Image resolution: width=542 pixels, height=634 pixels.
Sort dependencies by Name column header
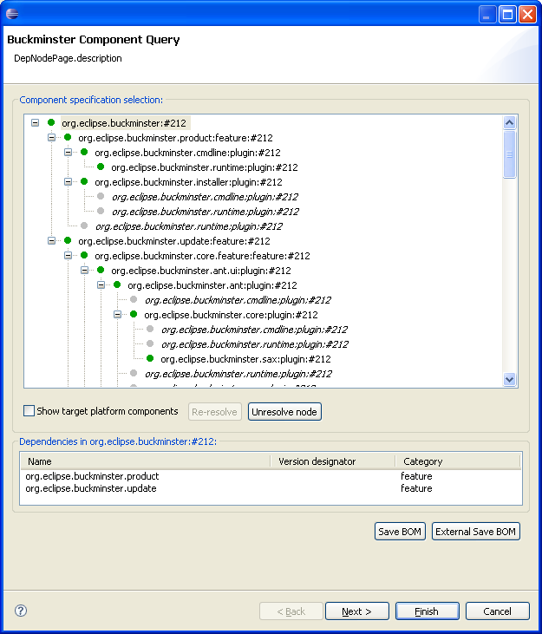click(x=145, y=461)
